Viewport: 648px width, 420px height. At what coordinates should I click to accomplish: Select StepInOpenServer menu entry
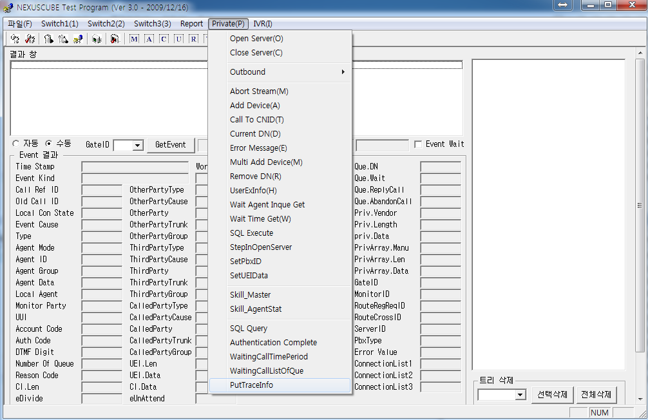(x=281, y=247)
